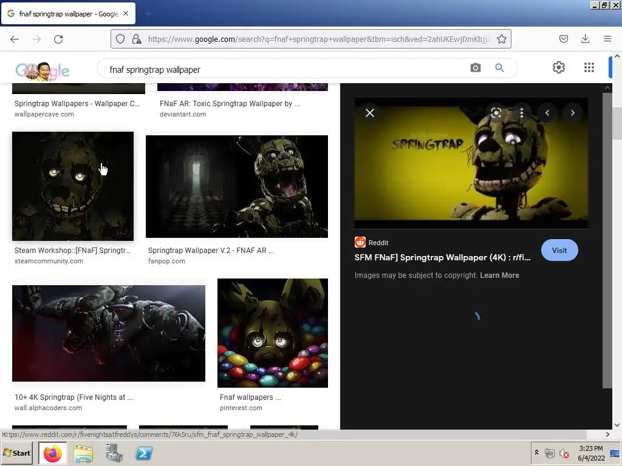Screen dimensions: 622x466
Task: Open the Firefox hamburger menu
Action: click(607, 39)
